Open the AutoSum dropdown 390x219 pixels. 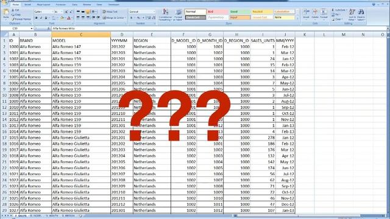tap(347, 10)
